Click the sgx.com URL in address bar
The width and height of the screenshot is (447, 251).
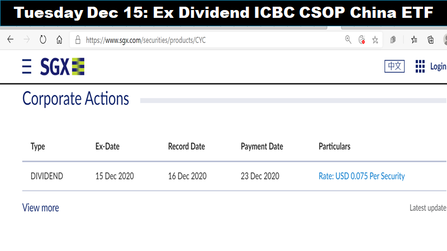146,40
